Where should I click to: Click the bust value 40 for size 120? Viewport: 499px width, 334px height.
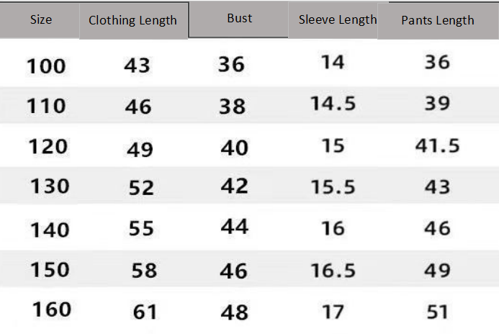click(235, 148)
